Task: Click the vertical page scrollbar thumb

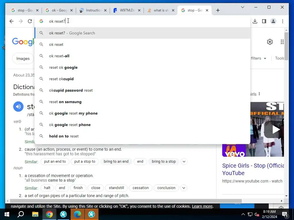Action: pos(286,46)
